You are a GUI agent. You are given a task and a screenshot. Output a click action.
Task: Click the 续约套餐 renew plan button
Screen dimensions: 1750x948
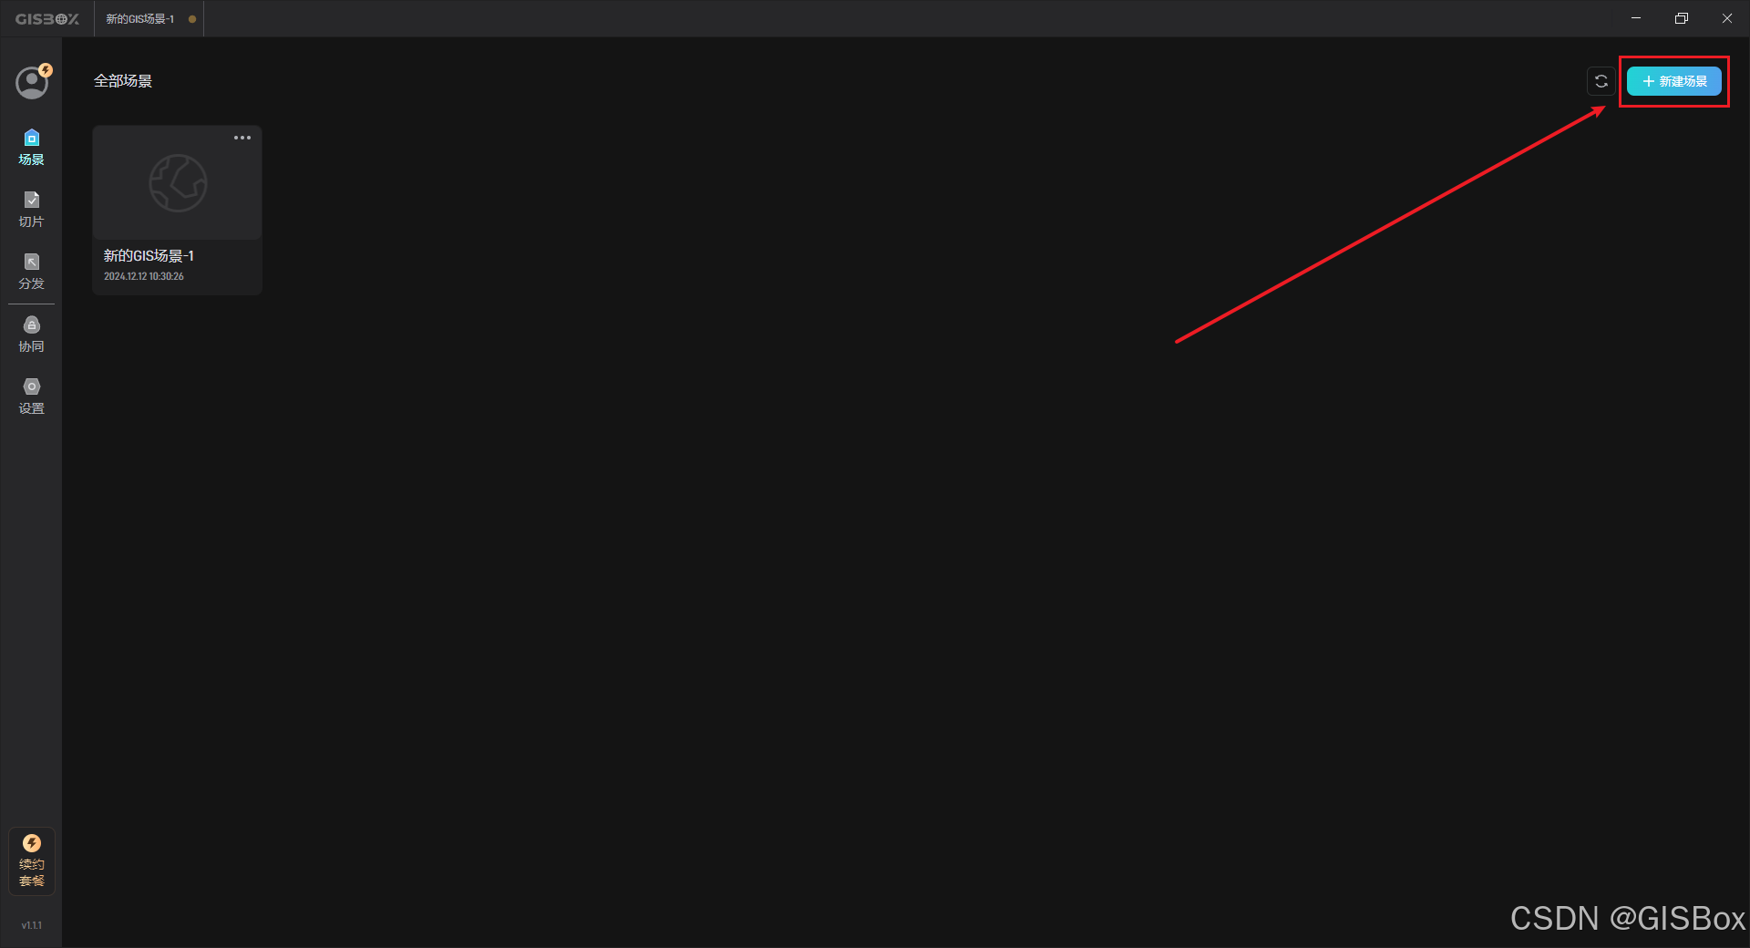32,861
